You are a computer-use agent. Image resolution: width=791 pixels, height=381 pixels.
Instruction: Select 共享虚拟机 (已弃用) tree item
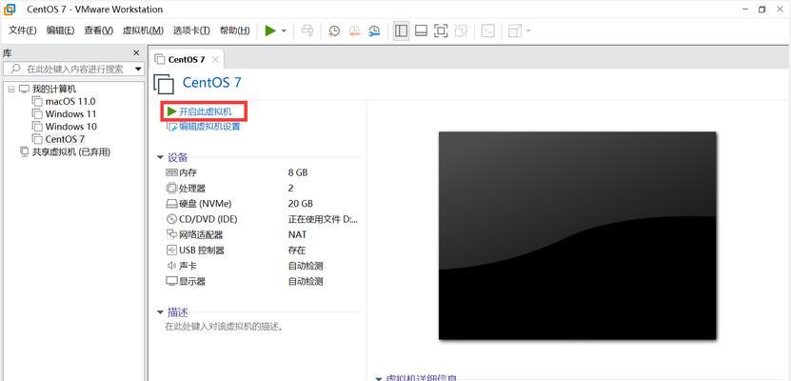tap(71, 151)
